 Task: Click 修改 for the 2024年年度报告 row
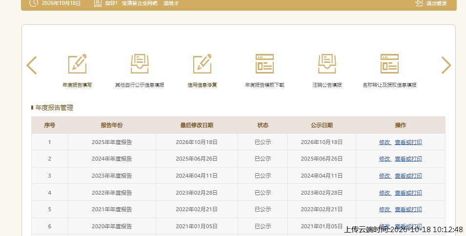(385, 159)
